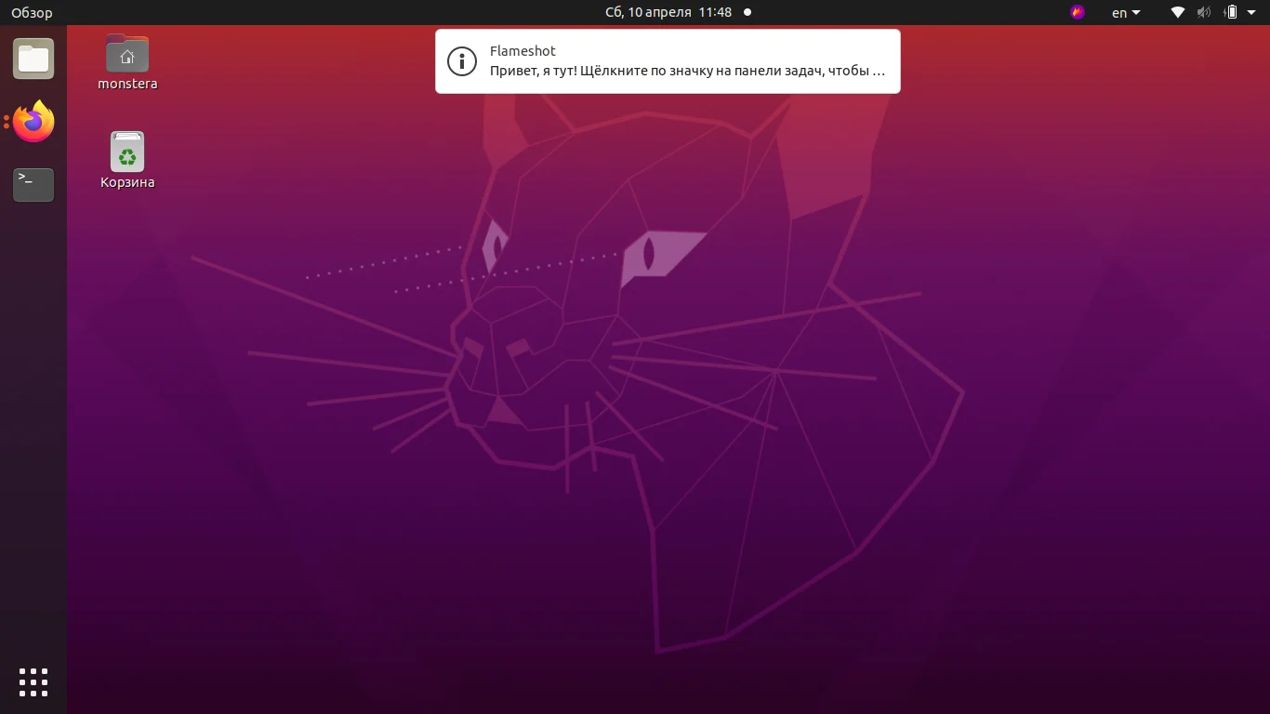Open the monstera folder on the desktop
Screen dimensions: 1270x714
[x=126, y=53]
